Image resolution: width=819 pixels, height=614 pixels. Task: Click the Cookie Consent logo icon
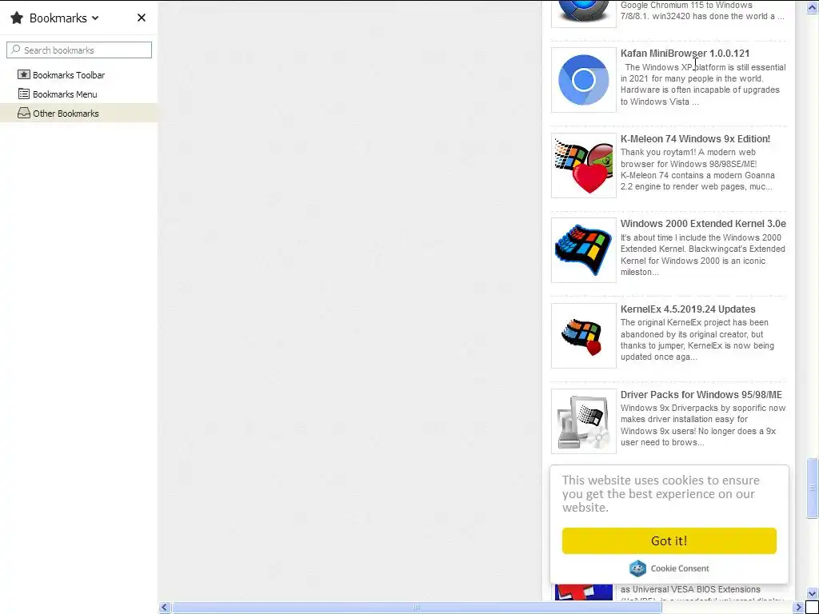pos(637,568)
